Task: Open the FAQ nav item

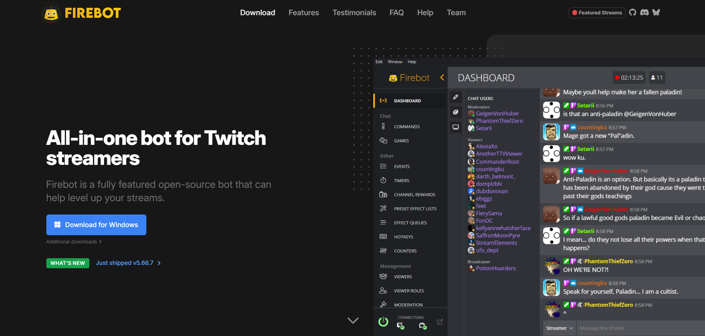Action: [397, 13]
